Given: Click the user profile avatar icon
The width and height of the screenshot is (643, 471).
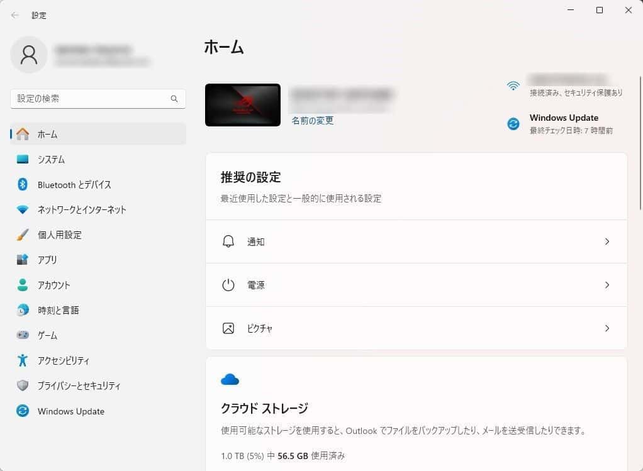Looking at the screenshot, I should coord(29,55).
